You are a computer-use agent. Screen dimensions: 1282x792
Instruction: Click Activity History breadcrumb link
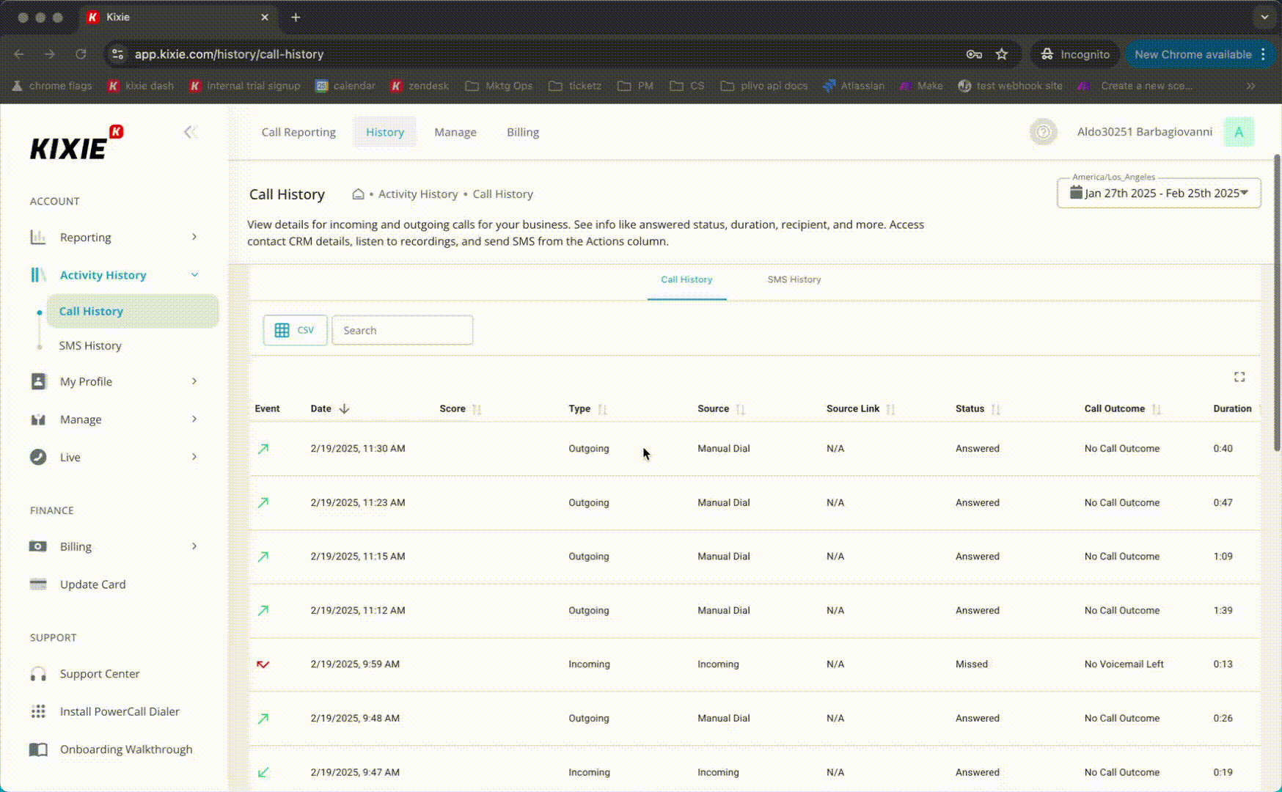point(418,194)
